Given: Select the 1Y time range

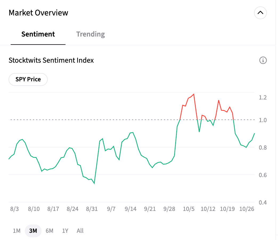Looking at the screenshot, I should click(65, 231).
